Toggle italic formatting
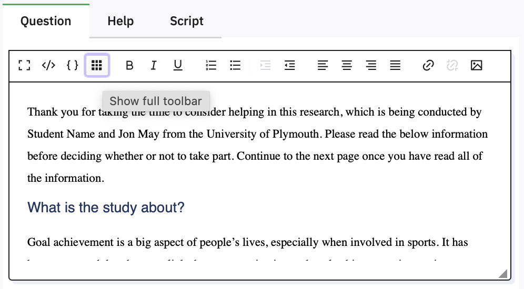 coord(154,66)
